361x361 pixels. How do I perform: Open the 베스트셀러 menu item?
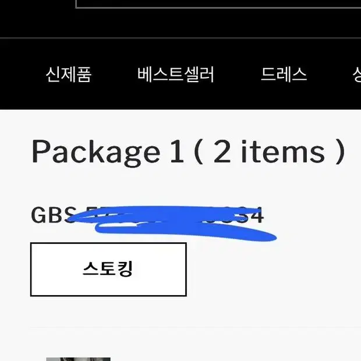tap(176, 75)
